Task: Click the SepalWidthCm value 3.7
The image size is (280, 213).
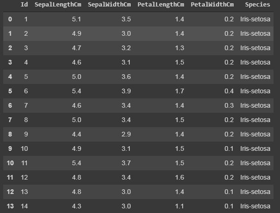Action: tap(126, 163)
